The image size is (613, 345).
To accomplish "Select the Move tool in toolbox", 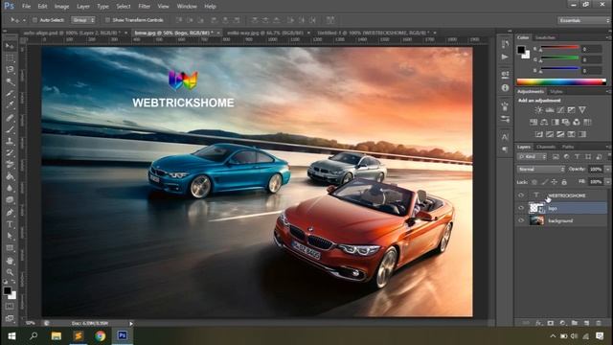I will 10,46.
